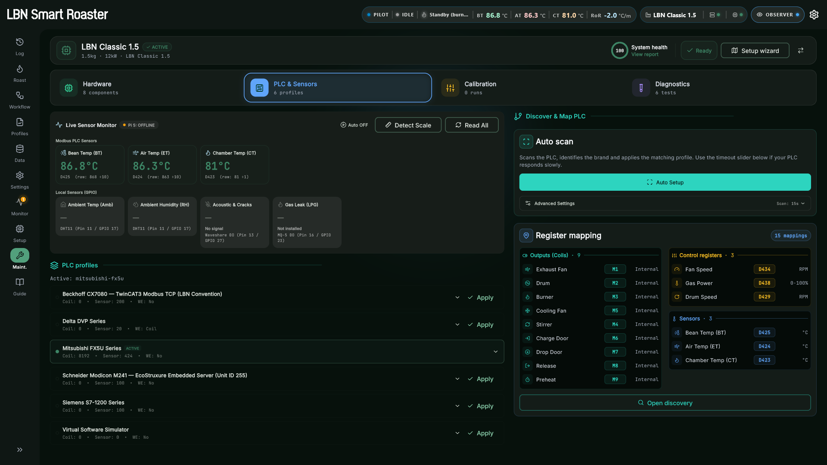Image resolution: width=827 pixels, height=465 pixels.
Task: Open the Setup chip icon in sidebar
Action: point(20,229)
